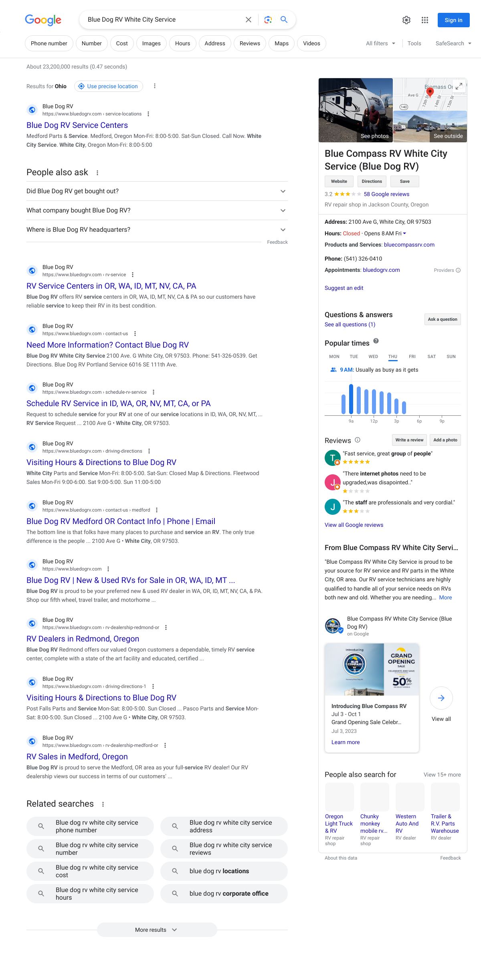Click Popular times help question icon
Image resolution: width=481 pixels, height=953 pixels.
tap(376, 341)
